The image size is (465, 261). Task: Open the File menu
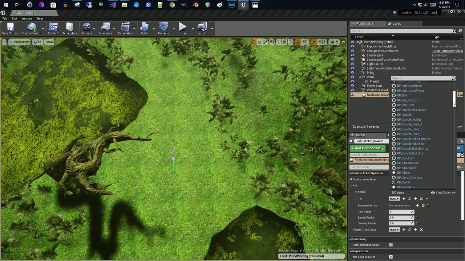(5, 18)
